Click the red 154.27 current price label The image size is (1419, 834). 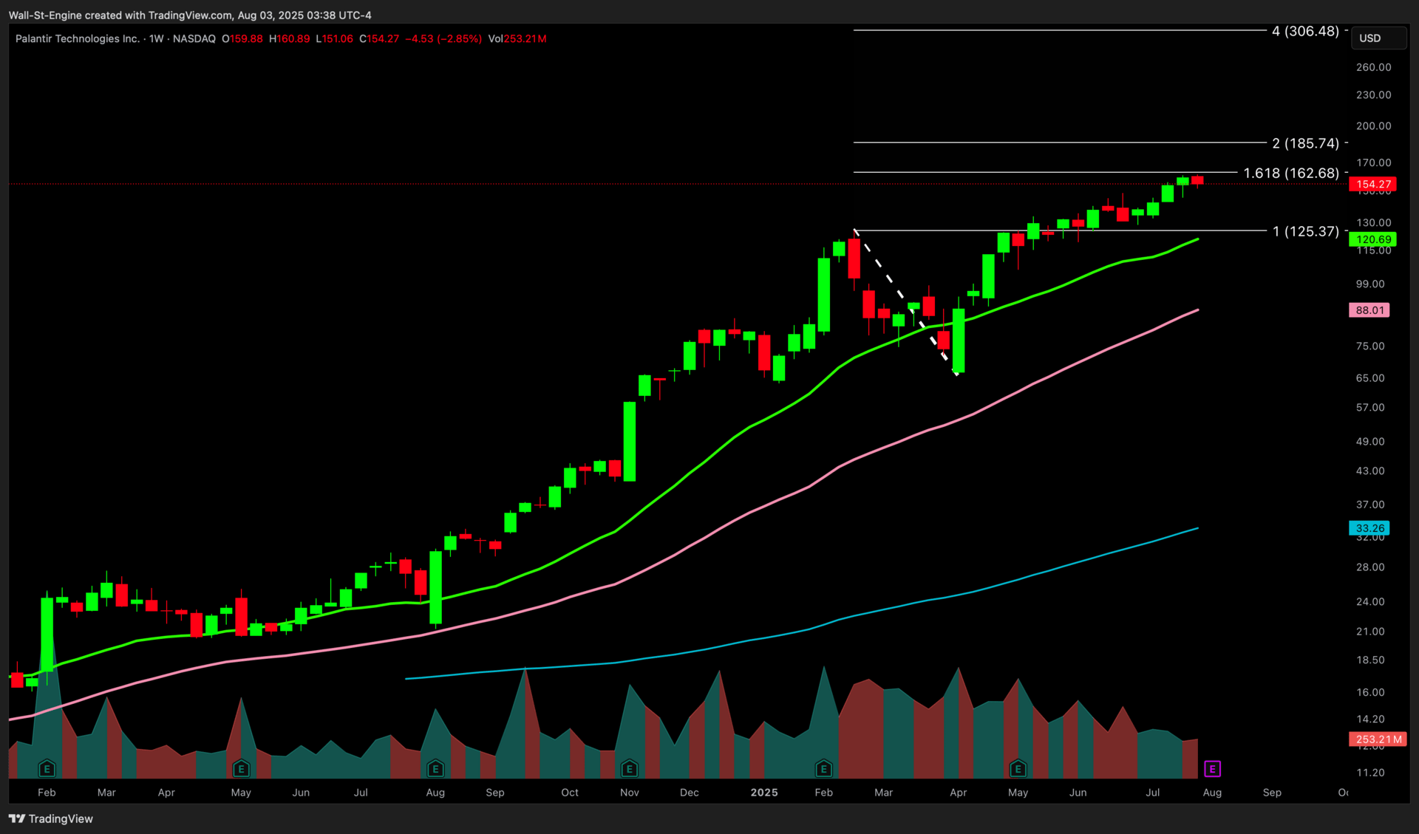[1372, 184]
